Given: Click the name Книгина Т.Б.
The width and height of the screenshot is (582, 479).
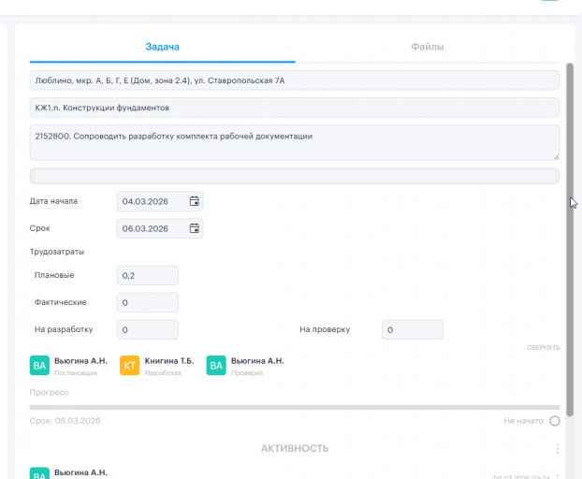Looking at the screenshot, I should [169, 361].
